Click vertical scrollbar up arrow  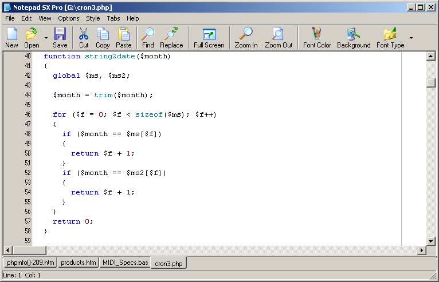[x=430, y=56]
